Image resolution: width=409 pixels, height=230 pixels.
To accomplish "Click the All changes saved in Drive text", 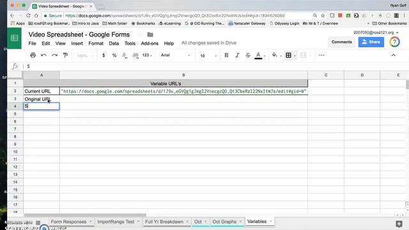I will click(209, 43).
